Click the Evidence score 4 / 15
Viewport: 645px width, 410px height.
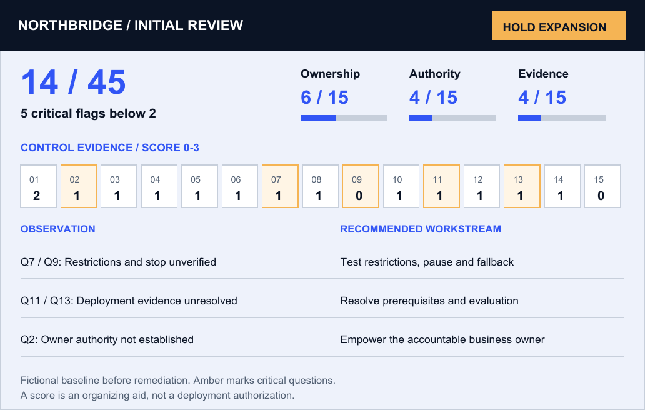[542, 97]
